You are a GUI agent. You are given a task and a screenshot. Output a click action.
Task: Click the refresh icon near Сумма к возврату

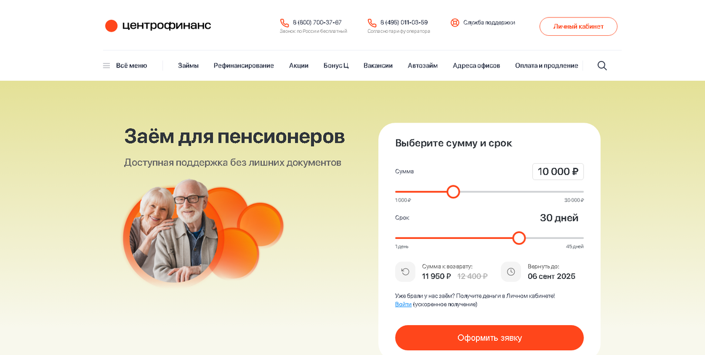pyautogui.click(x=405, y=272)
